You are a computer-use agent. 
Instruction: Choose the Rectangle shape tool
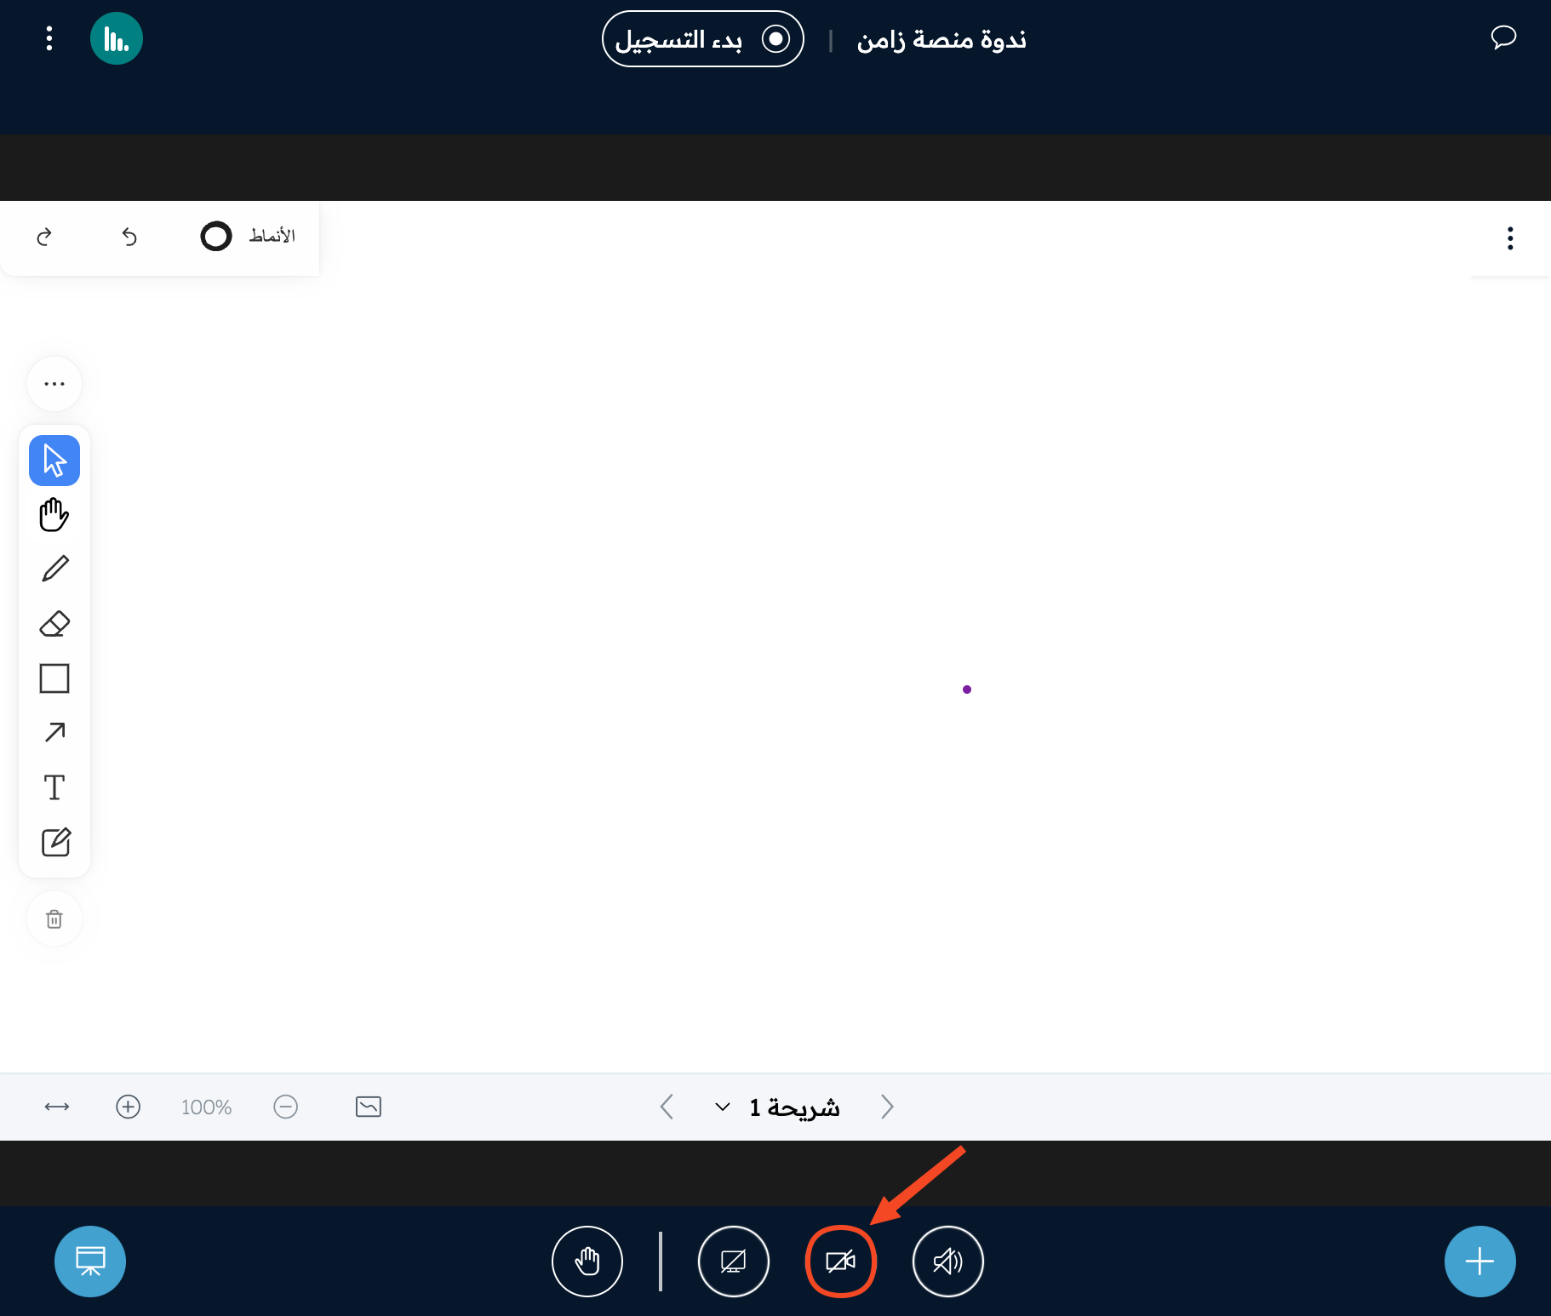pos(54,678)
